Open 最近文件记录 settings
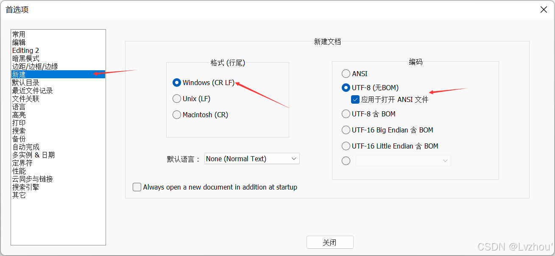 (58, 91)
